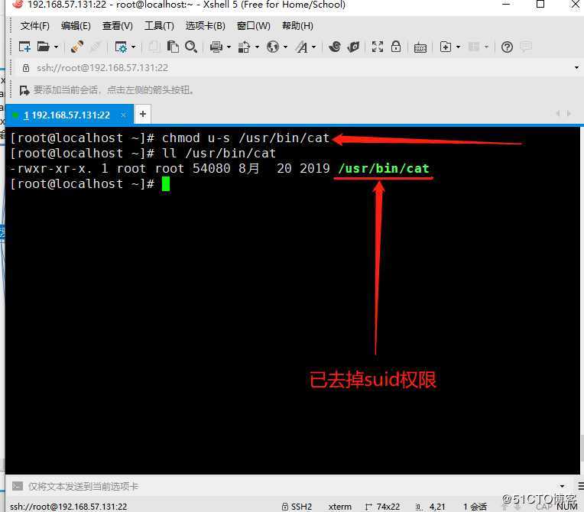Viewport: 584px width, 512px height.
Task: Add a new tab with plus button
Action: tap(143, 114)
